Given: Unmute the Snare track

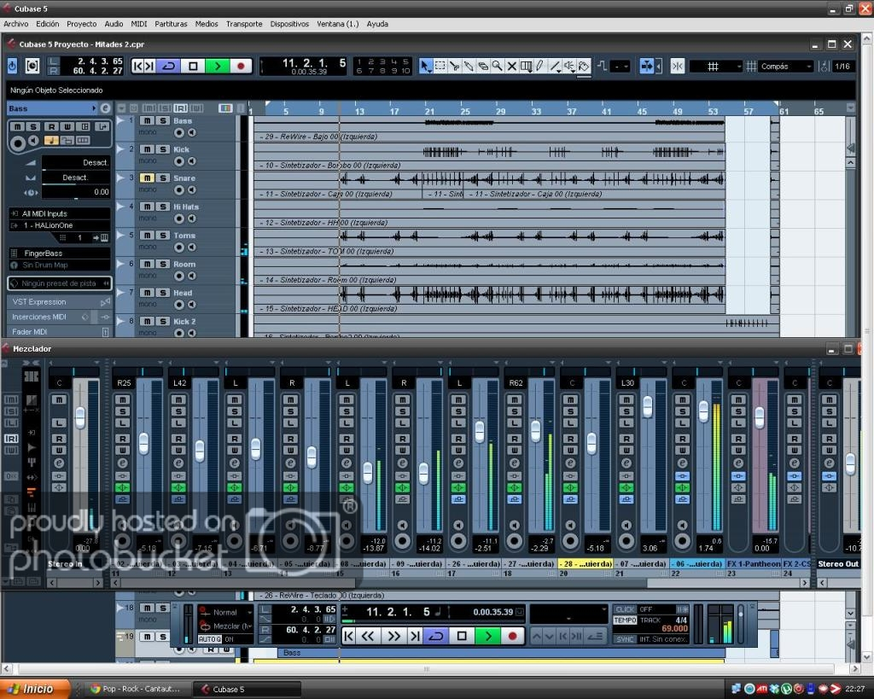Looking at the screenshot, I should [147, 178].
